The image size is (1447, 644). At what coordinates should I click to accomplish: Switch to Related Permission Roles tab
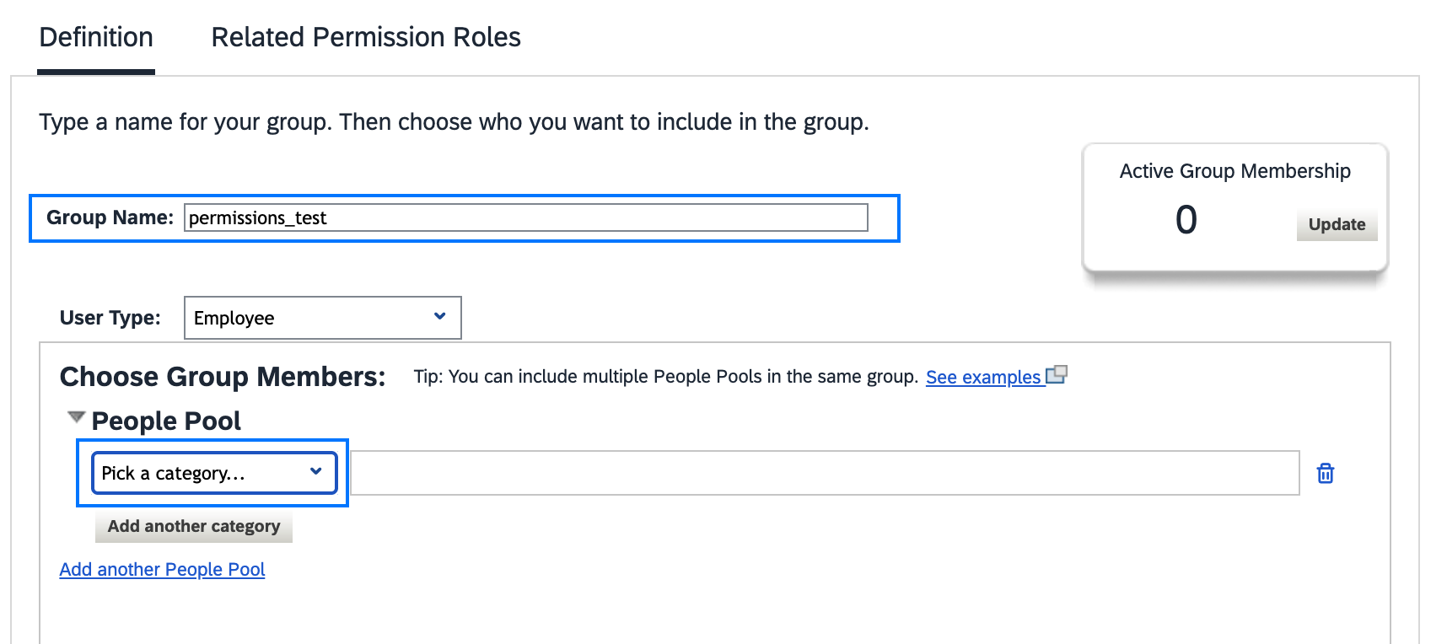pyautogui.click(x=366, y=37)
